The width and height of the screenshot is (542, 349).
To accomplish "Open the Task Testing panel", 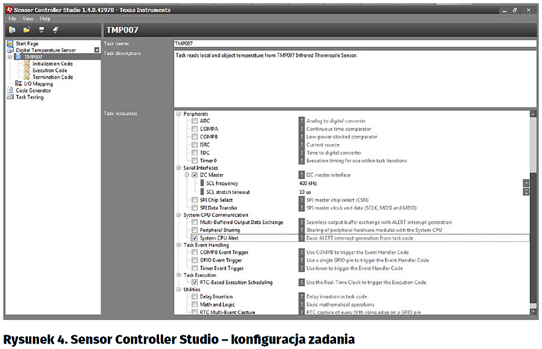I will coord(30,97).
